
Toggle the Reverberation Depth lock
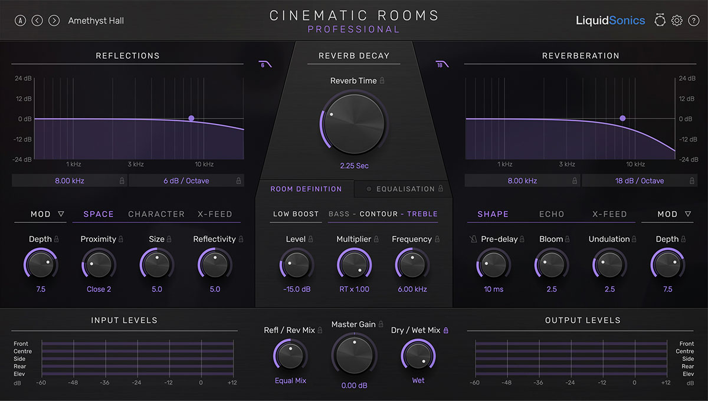684,239
